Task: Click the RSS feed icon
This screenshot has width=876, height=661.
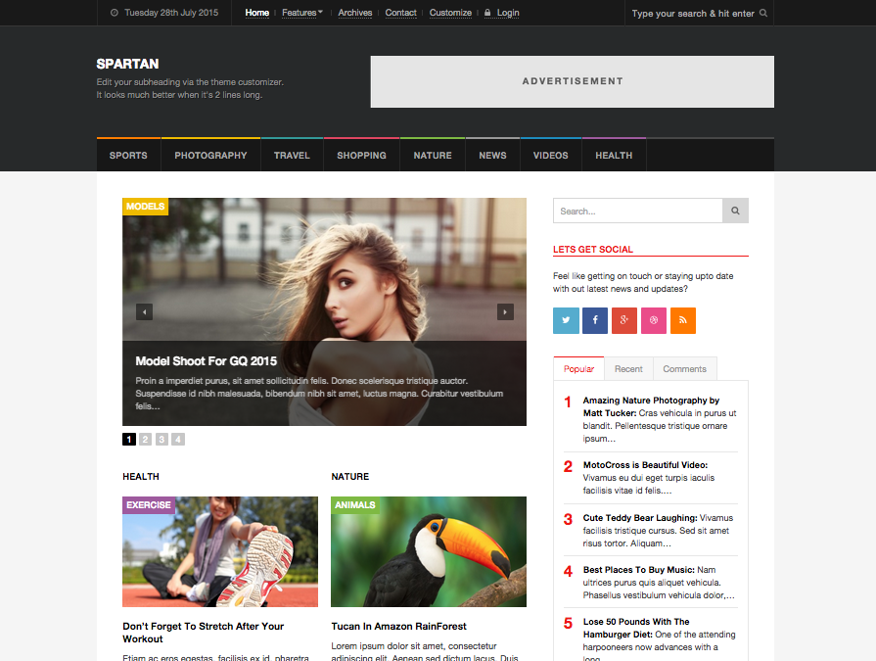Action: (x=683, y=320)
